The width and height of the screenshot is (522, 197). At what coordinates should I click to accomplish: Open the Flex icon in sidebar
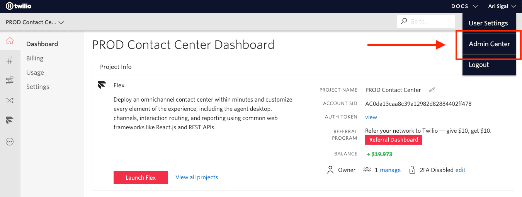click(10, 121)
